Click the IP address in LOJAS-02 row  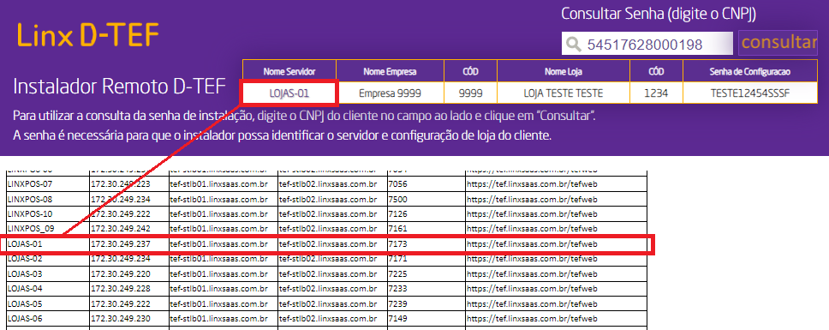[121, 259]
